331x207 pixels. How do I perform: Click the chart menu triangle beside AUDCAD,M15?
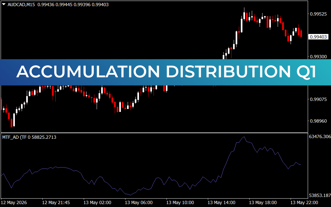pyautogui.click(x=4, y=4)
